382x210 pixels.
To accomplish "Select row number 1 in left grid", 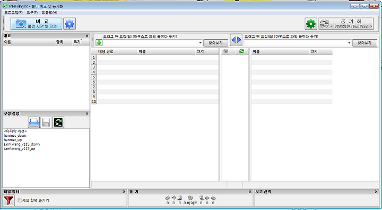I will [x=94, y=57].
